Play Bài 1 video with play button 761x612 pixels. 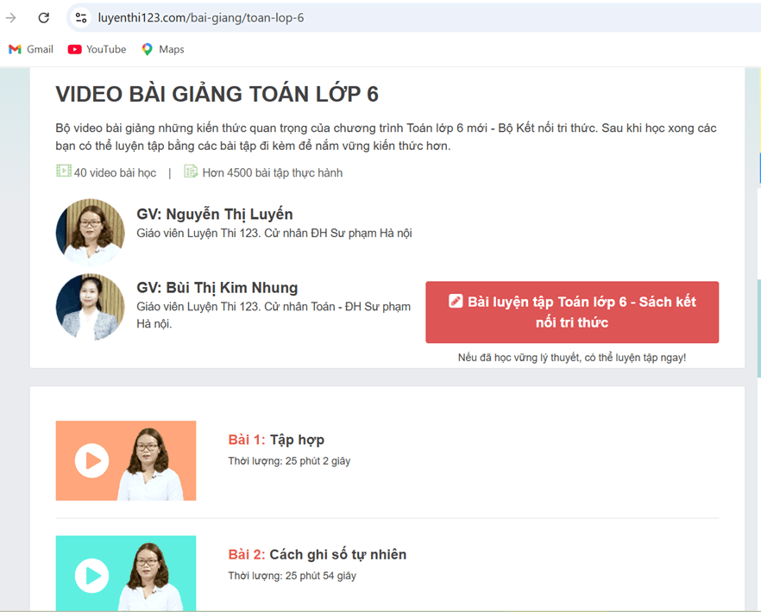coord(91,460)
